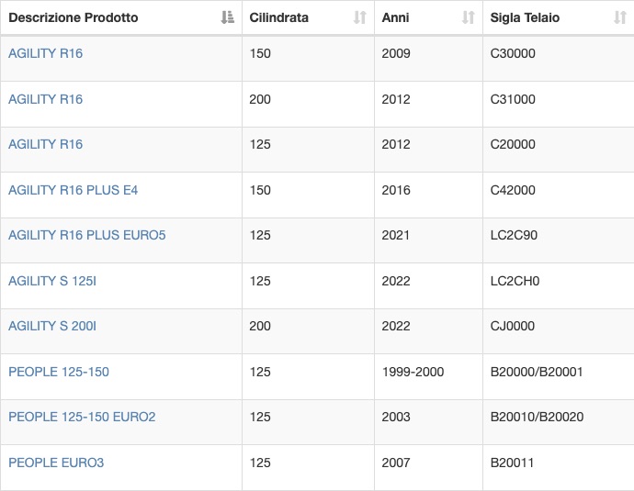Click the Anni column sort arrows icon
The height and width of the screenshot is (491, 634).
[469, 17]
